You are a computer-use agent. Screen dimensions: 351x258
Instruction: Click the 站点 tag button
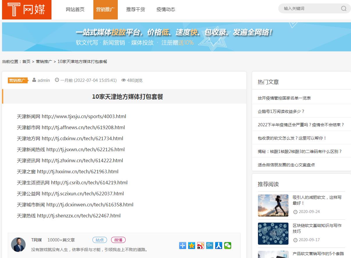tap(100, 240)
